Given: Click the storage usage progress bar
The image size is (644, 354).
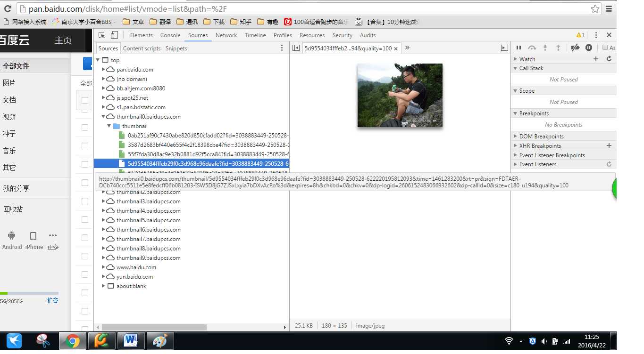Looking at the screenshot, I should click(x=29, y=293).
